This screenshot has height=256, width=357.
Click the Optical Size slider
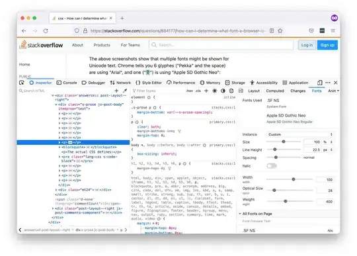(x=290, y=190)
